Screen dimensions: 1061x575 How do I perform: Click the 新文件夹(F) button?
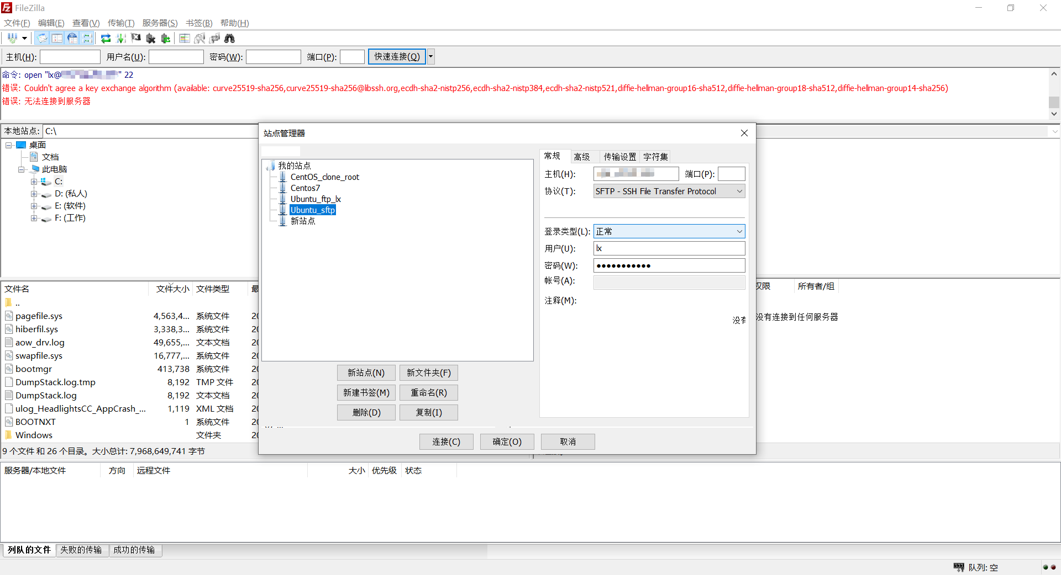(x=429, y=373)
